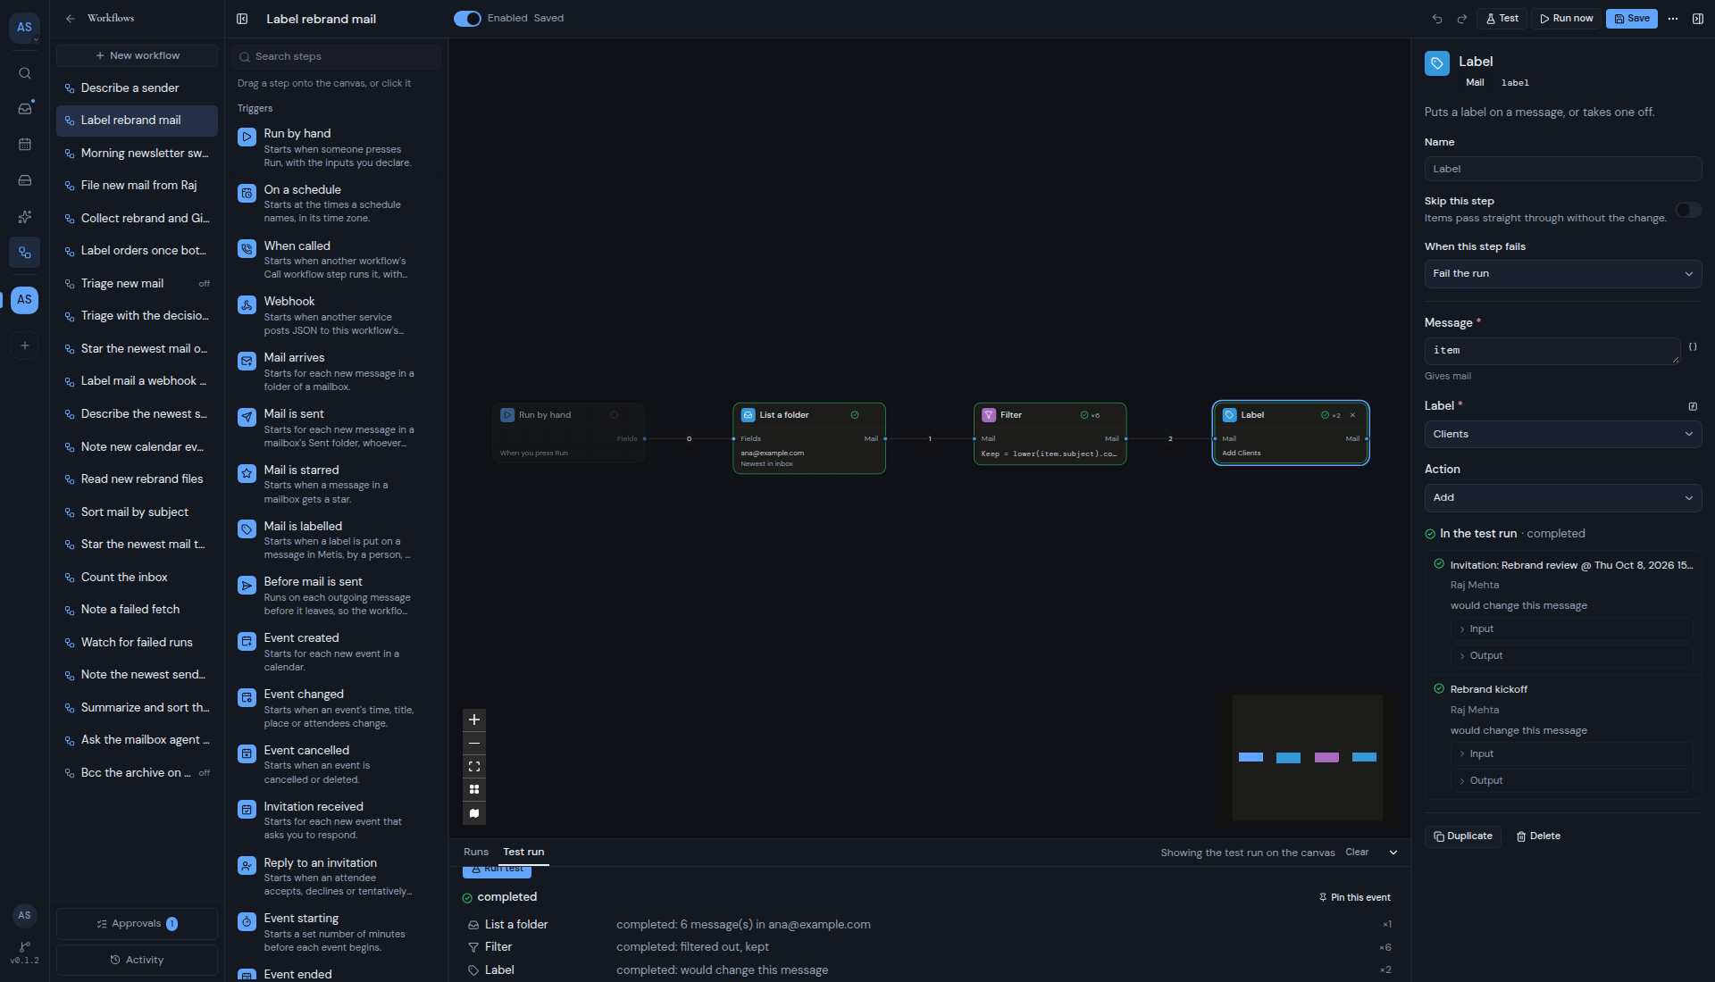Viewport: 1715px width, 982px height.
Task: Select the Filter node on the canvas
Action: (x=1050, y=434)
